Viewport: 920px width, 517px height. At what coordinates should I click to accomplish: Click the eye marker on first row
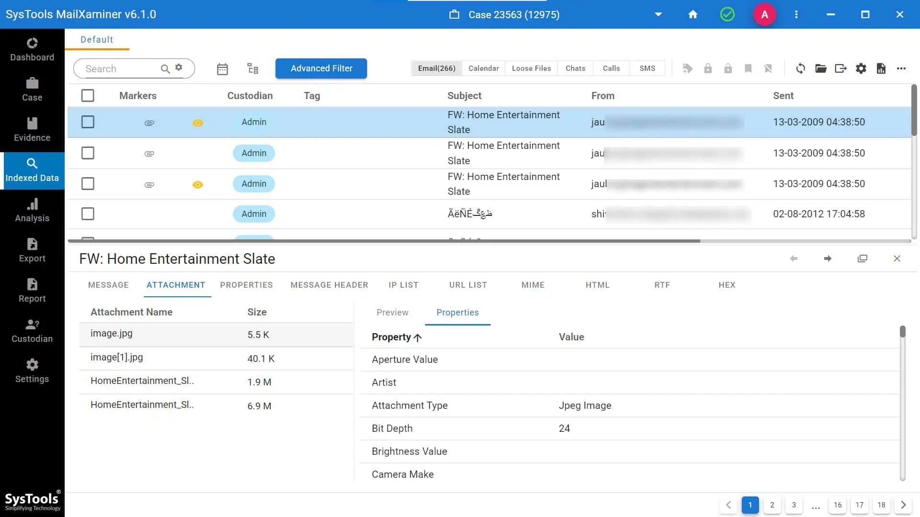click(197, 123)
